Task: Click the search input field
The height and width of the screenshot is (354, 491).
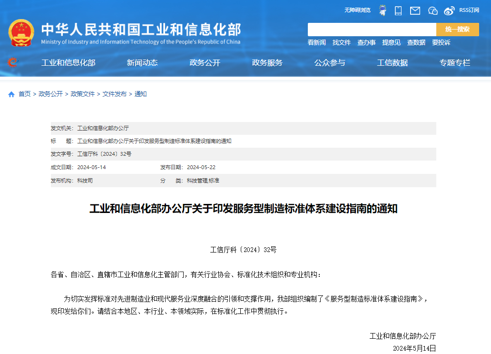Action: 372,30
